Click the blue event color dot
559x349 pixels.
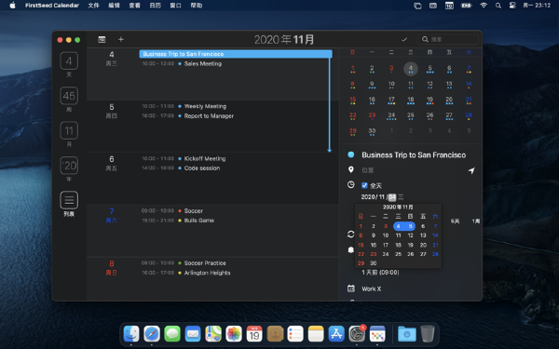click(x=351, y=154)
